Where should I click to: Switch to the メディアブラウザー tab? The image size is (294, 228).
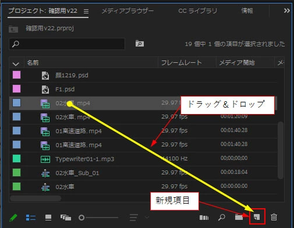click(127, 11)
